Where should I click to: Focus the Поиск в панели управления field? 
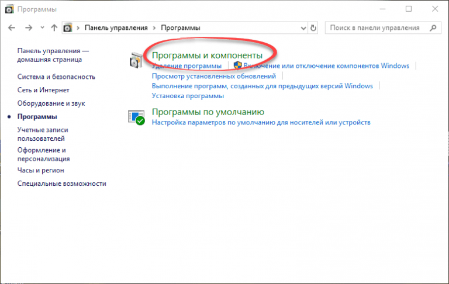(383, 28)
